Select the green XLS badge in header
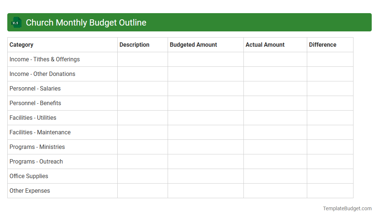The width and height of the screenshot is (379, 219). tap(16, 22)
